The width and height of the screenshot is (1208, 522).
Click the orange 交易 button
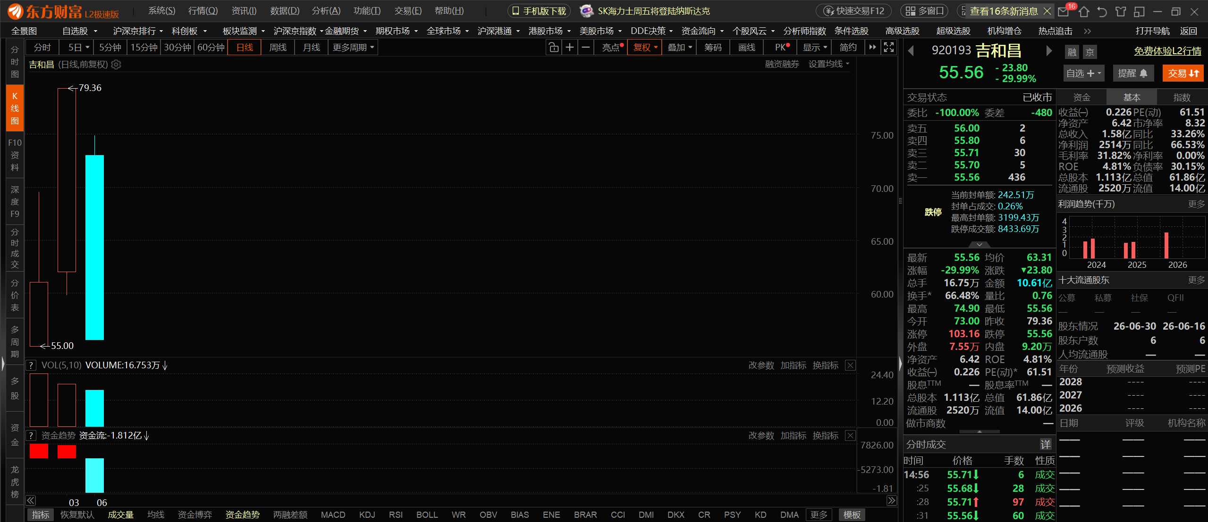[1183, 73]
